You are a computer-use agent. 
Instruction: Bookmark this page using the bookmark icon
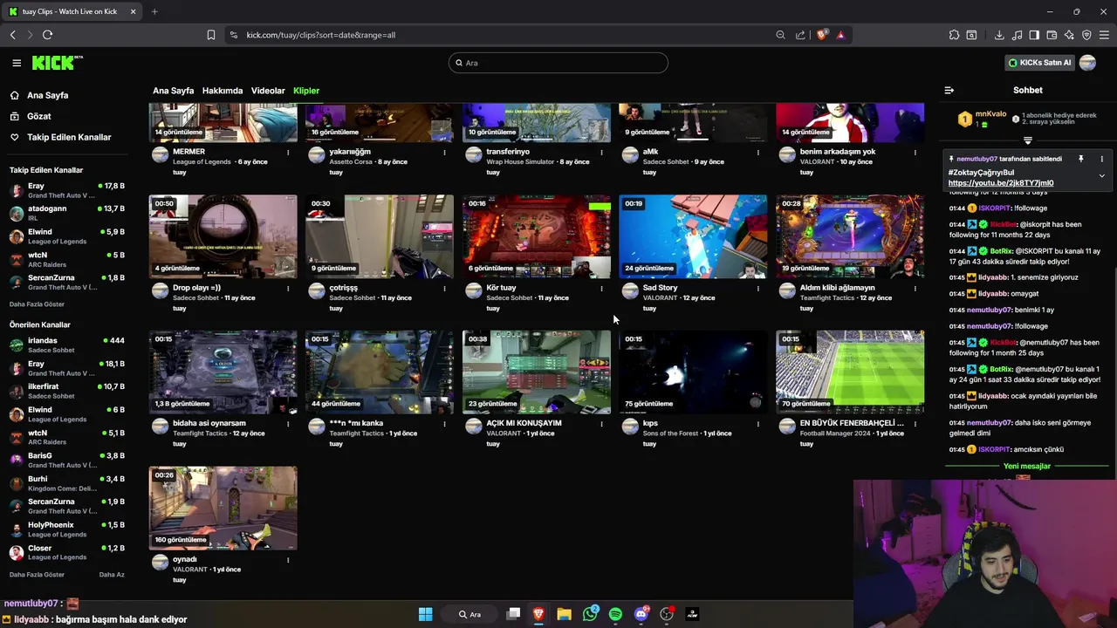click(x=210, y=35)
